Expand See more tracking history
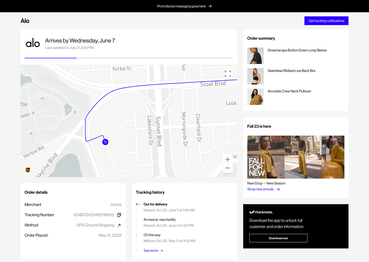The width and height of the screenshot is (369, 262). [x=153, y=250]
